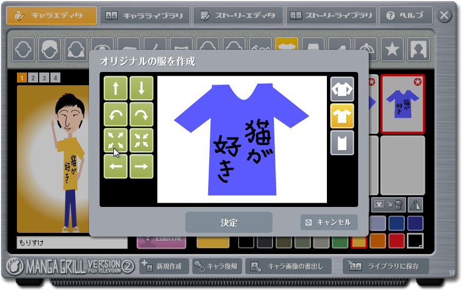Image resolution: width=462 pixels, height=290 pixels.
Task: Open the ヘルプ tab
Action: [x=406, y=15]
